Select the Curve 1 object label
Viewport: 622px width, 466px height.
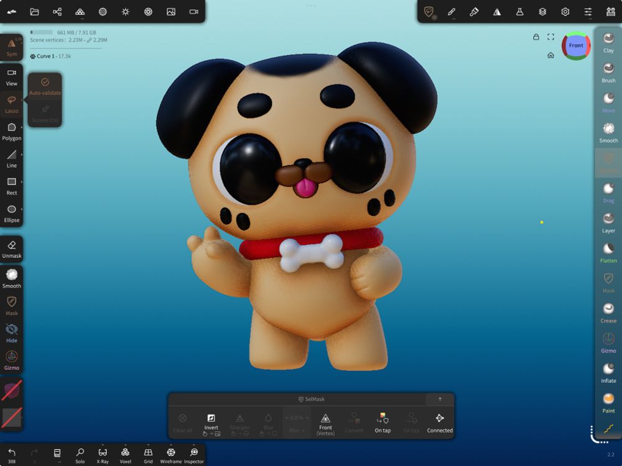coord(50,57)
